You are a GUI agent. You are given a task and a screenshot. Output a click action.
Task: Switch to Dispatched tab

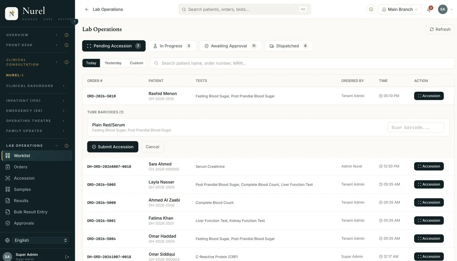tap(289, 46)
